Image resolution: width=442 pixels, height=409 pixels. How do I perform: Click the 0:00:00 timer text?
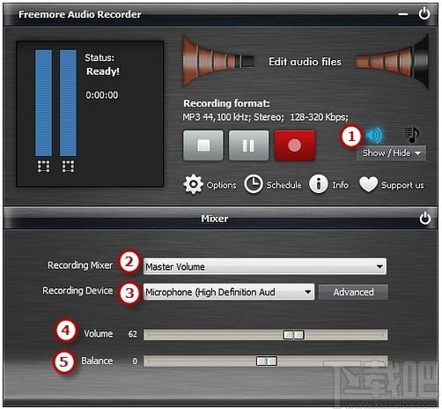pyautogui.click(x=102, y=95)
